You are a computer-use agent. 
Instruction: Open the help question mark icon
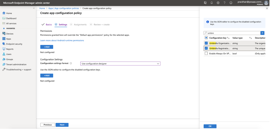click(224, 3)
